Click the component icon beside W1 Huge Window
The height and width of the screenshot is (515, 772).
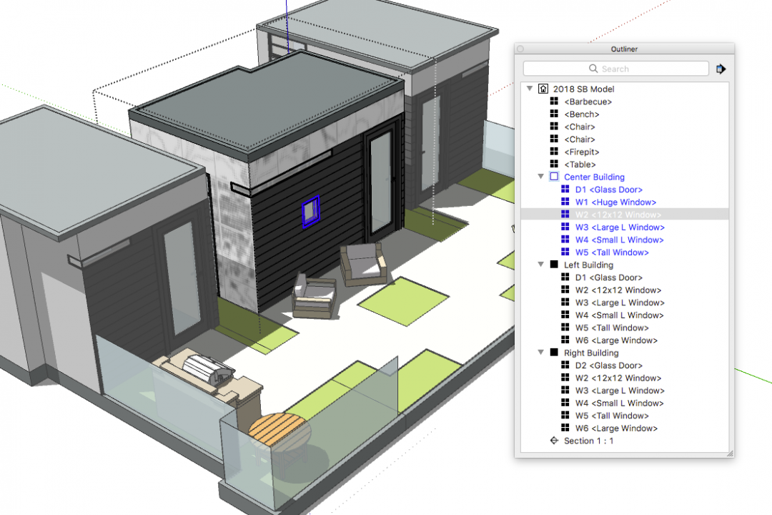pos(565,202)
